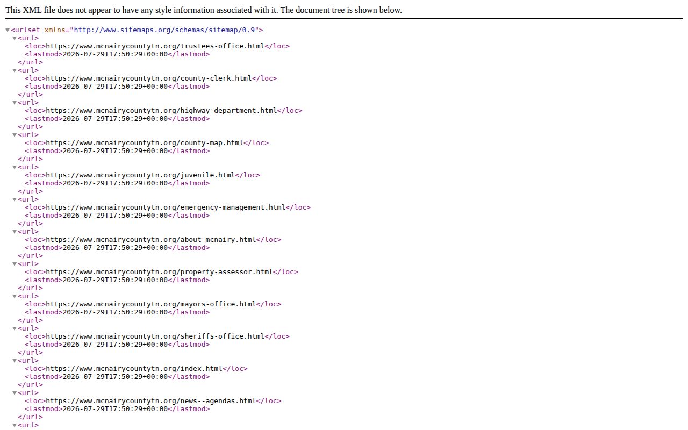Click the highway-department.html loc URL text
The image size is (688, 430).
pos(161,111)
